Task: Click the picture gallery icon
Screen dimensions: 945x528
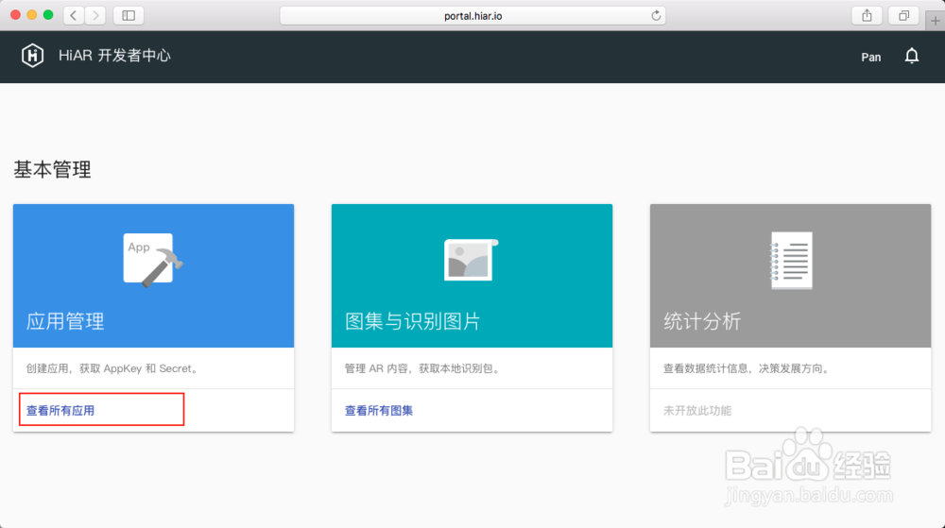Action: point(472,260)
